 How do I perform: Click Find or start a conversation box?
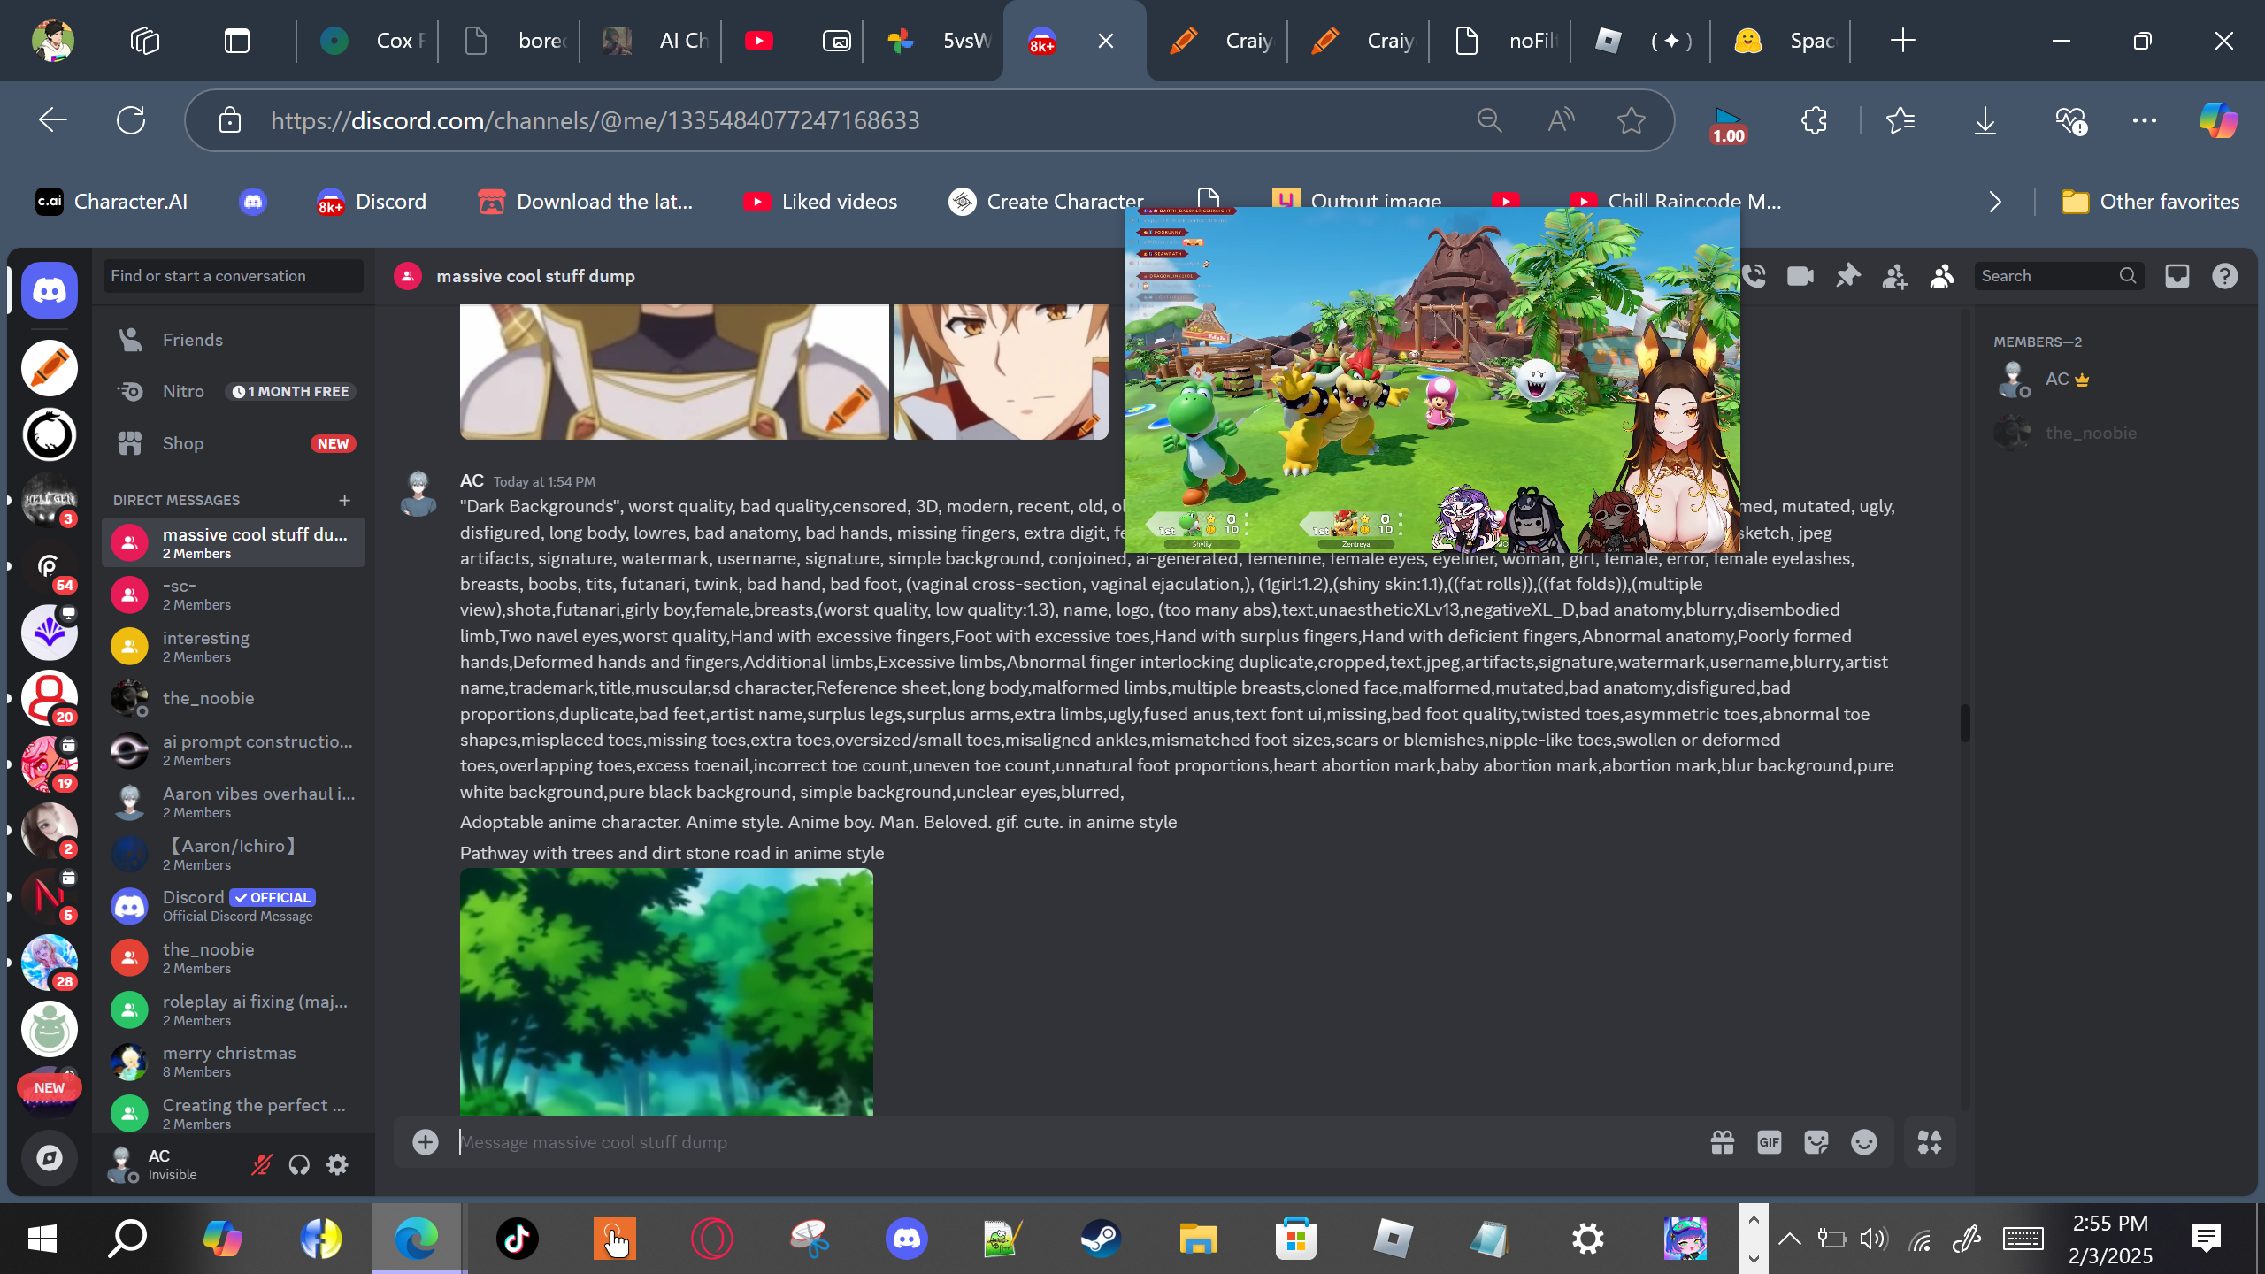tap(234, 276)
